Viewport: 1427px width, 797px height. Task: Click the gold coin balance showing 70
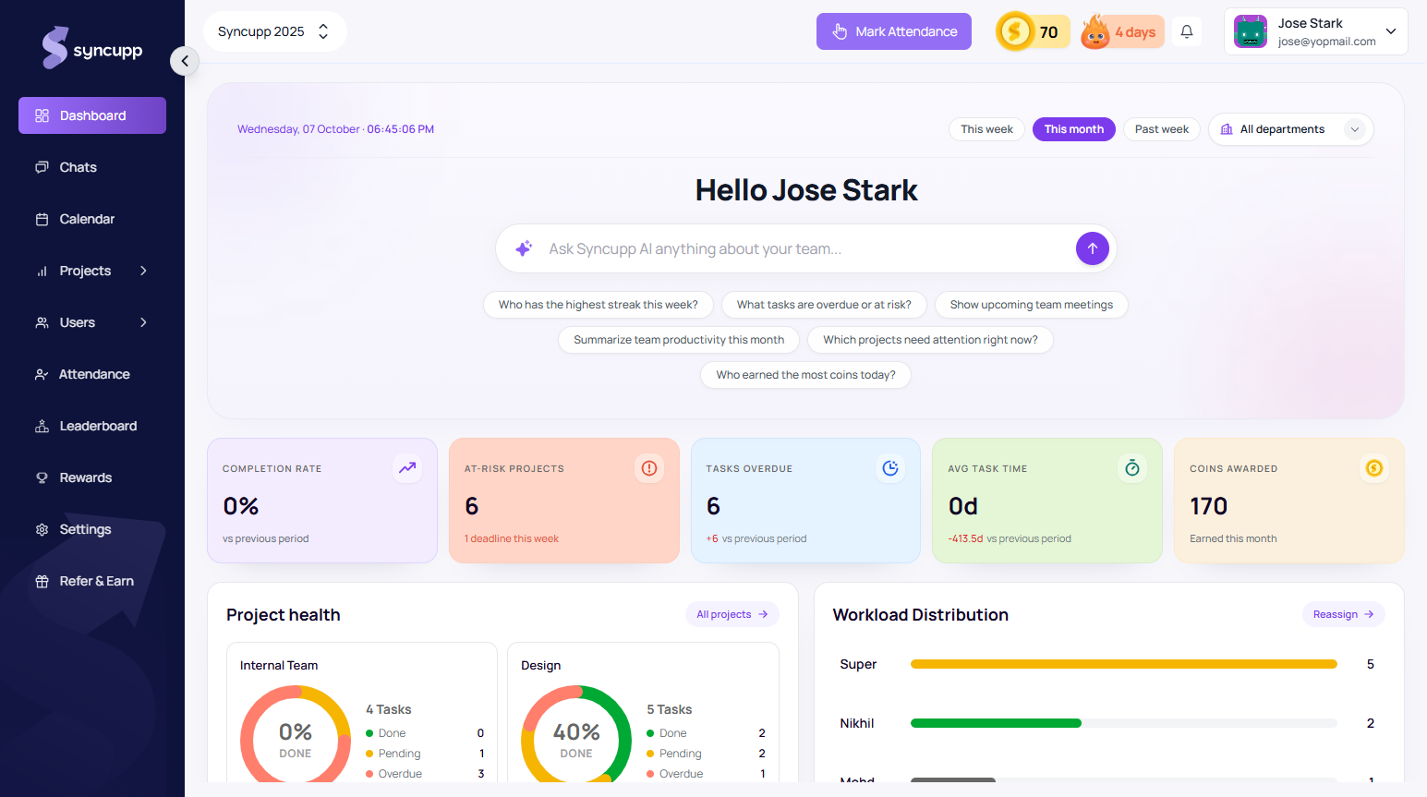(1034, 31)
